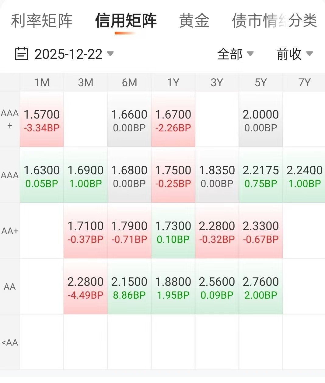Go to the 黄金 tab
The height and width of the screenshot is (383, 325).
[x=194, y=21]
